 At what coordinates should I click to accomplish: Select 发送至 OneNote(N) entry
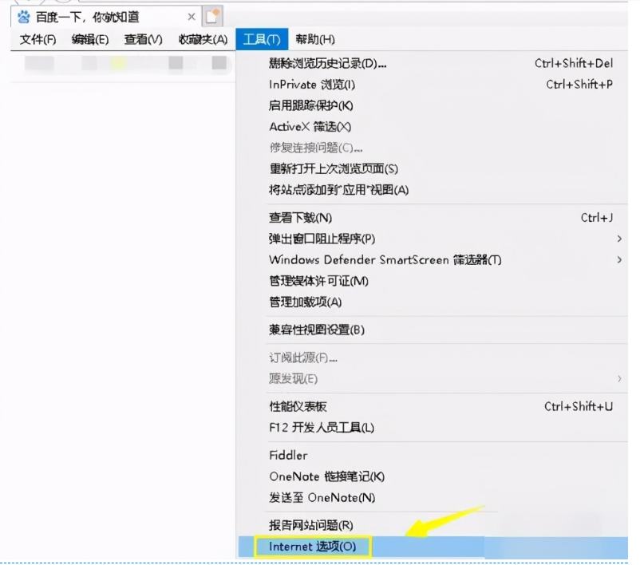322,497
